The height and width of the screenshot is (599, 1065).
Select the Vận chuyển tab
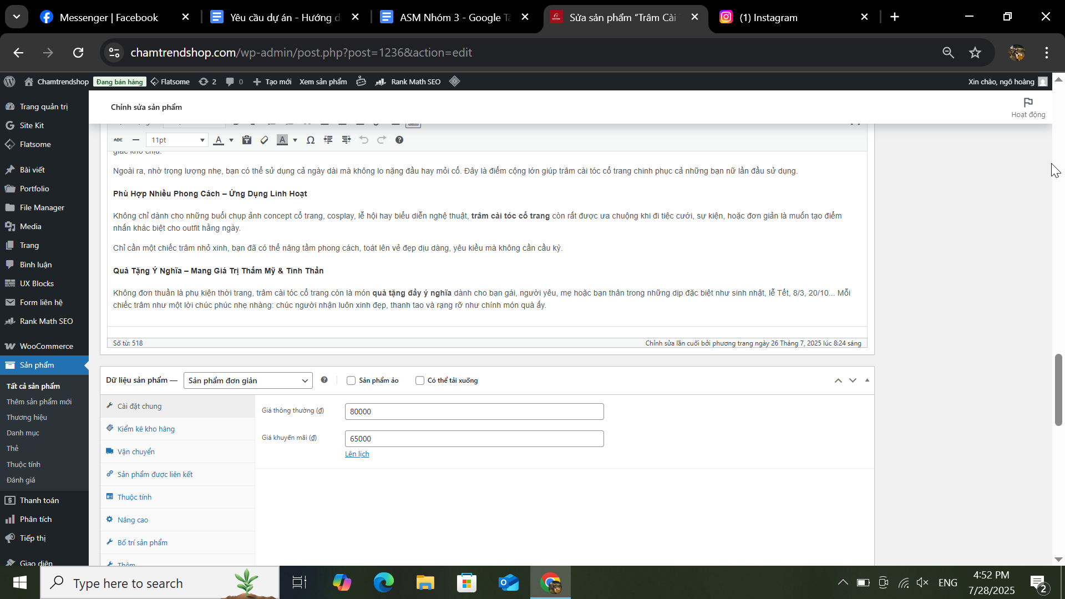pyautogui.click(x=177, y=451)
